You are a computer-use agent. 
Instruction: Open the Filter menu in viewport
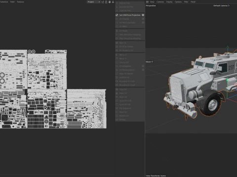[x=186, y=2]
